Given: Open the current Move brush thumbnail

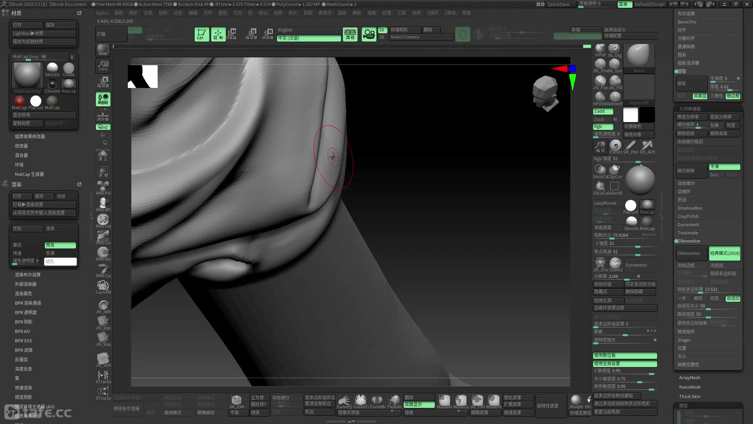Looking at the screenshot, I should (638, 58).
